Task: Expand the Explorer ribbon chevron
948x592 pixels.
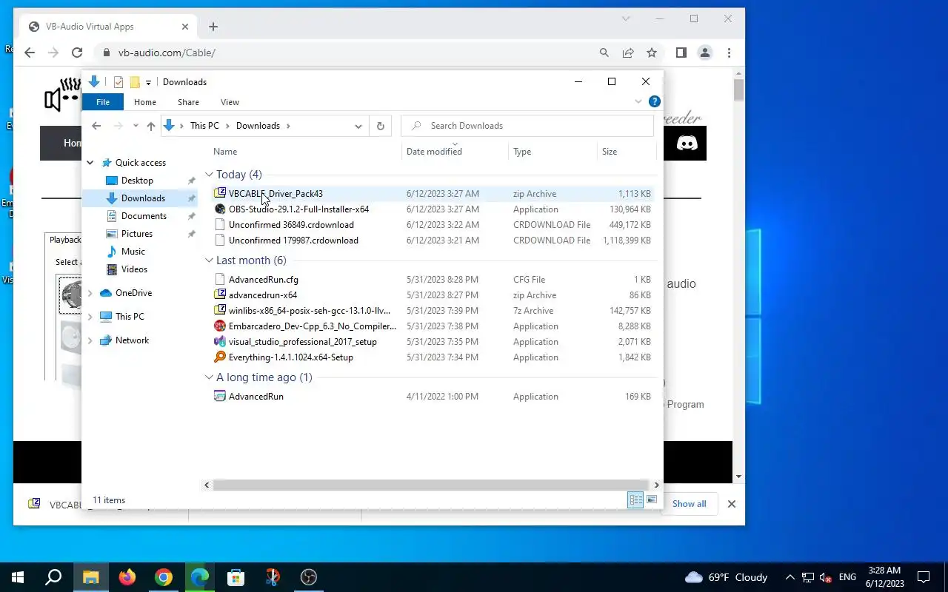Action: (x=638, y=101)
